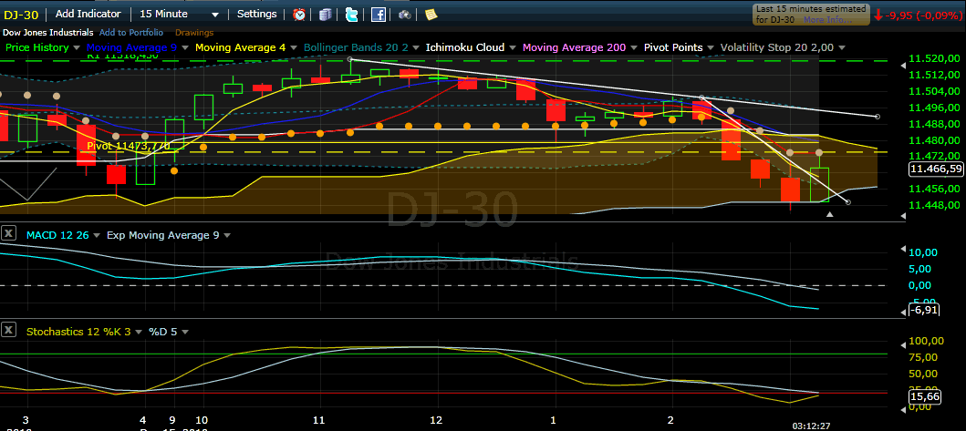Expand Volatility Stop 20 2,00 options arrow
This screenshot has height=431, width=966.
pos(842,47)
